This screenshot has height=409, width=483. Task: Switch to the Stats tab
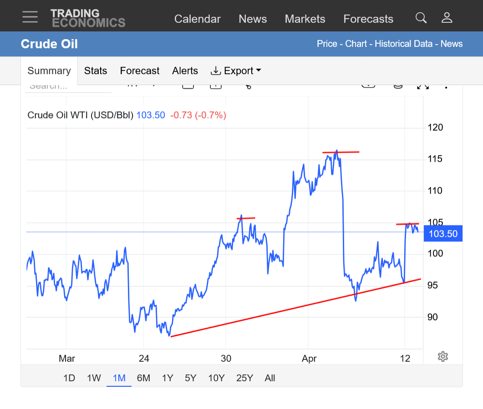[x=96, y=71]
